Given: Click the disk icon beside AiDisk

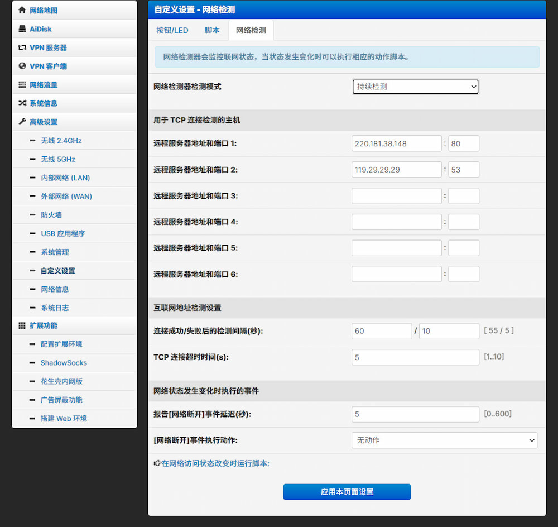Looking at the screenshot, I should [22, 29].
